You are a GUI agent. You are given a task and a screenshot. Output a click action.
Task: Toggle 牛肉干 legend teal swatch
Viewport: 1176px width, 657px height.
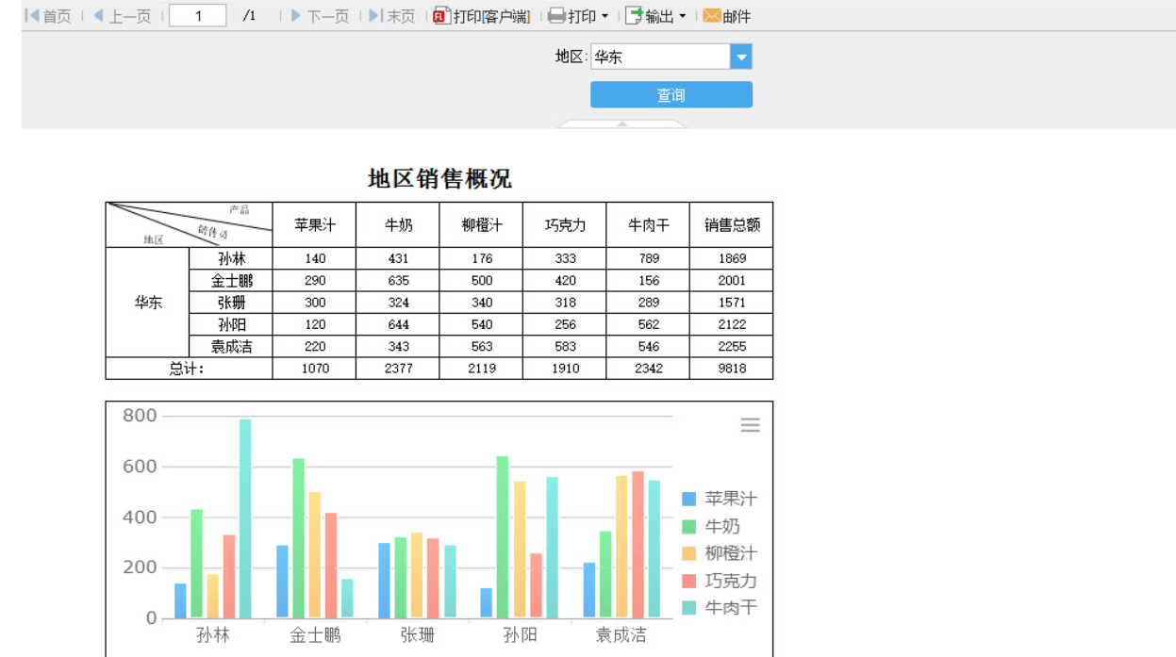pyautogui.click(x=689, y=608)
